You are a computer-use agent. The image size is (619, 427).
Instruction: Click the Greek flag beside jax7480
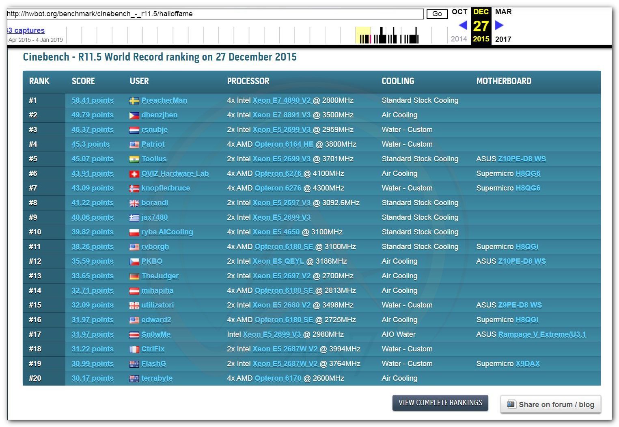tap(134, 218)
